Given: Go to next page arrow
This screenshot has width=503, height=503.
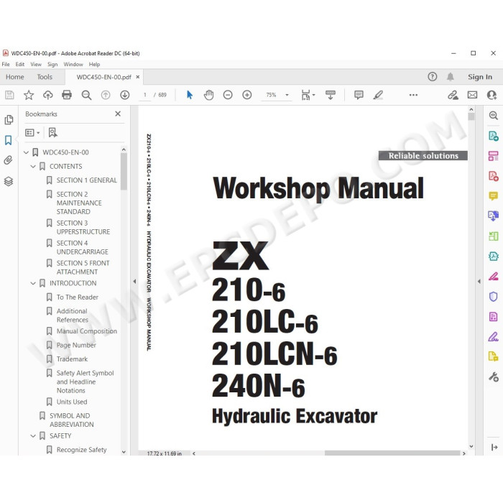Looking at the screenshot, I should [x=125, y=95].
